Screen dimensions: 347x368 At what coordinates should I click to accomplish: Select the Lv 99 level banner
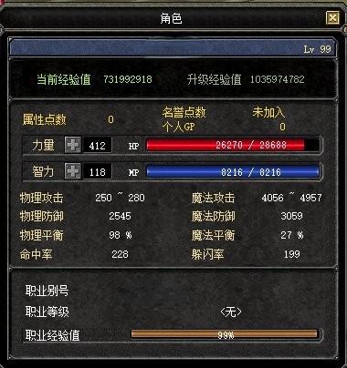click(x=173, y=48)
